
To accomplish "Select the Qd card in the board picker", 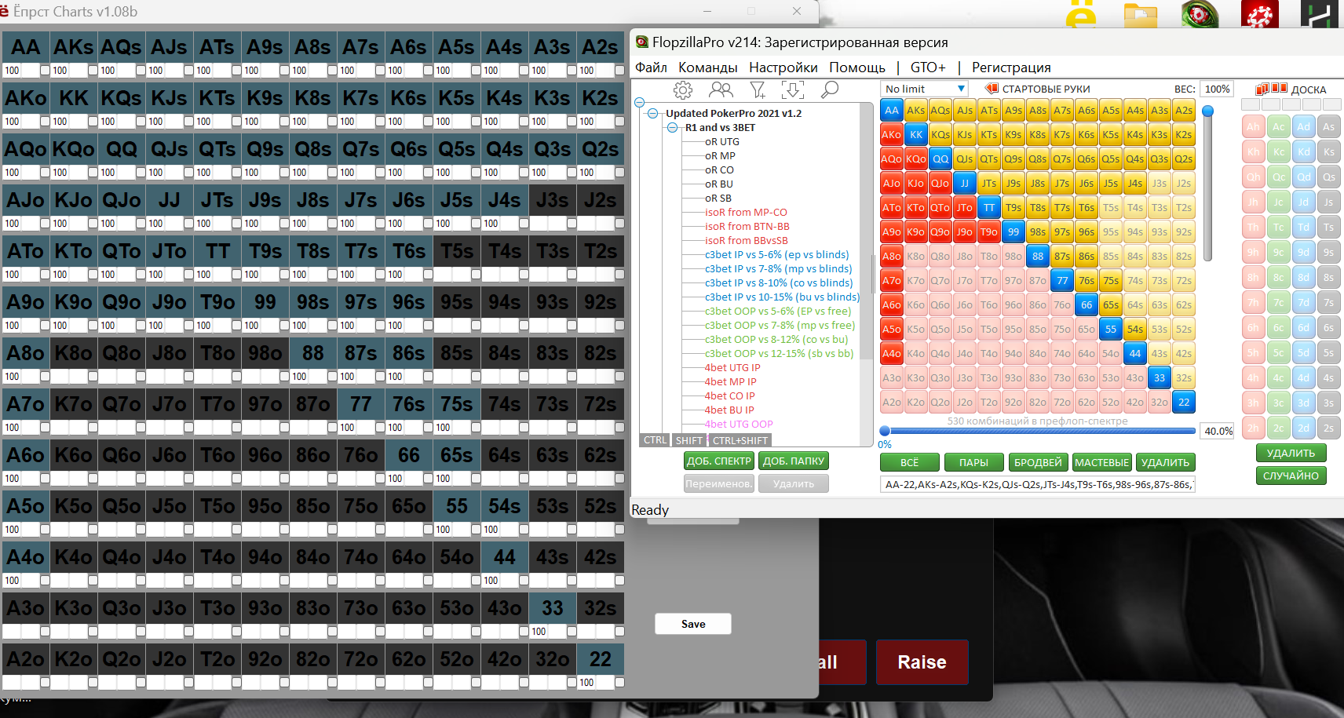I will click(x=1304, y=177).
